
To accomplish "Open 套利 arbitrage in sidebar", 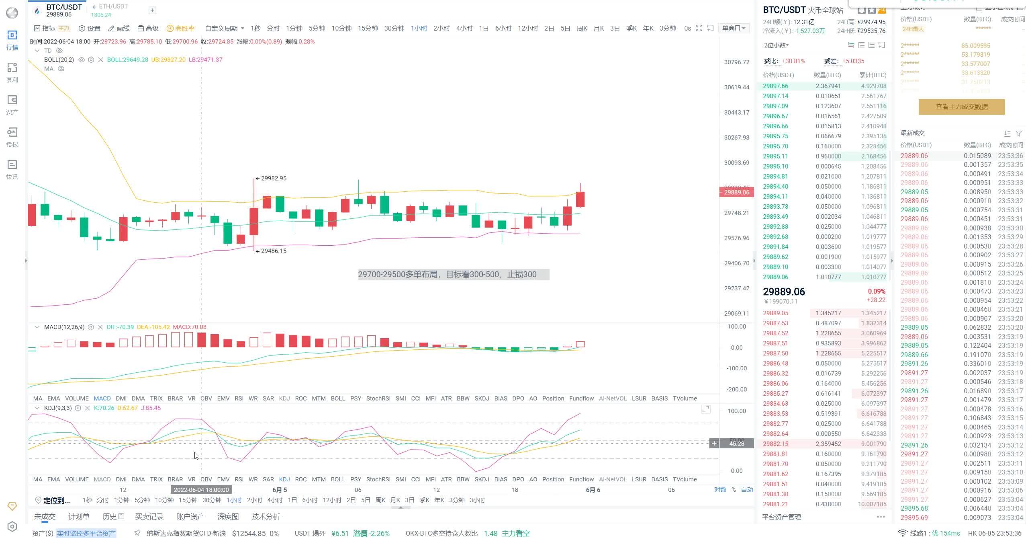I will click(12, 72).
